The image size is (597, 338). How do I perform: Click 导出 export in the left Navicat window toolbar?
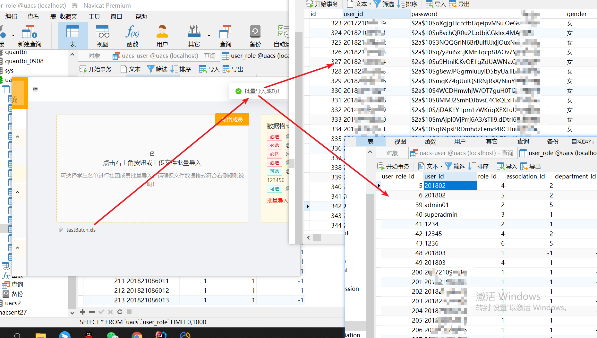click(x=233, y=69)
